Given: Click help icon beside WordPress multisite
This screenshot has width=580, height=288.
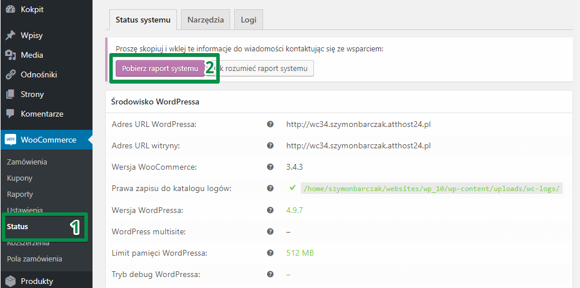Looking at the screenshot, I should click(x=271, y=231).
